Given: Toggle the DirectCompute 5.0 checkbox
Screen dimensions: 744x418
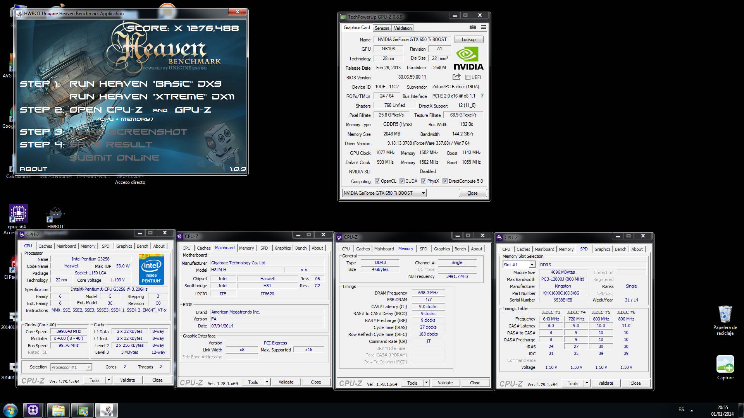Looking at the screenshot, I should (445, 181).
